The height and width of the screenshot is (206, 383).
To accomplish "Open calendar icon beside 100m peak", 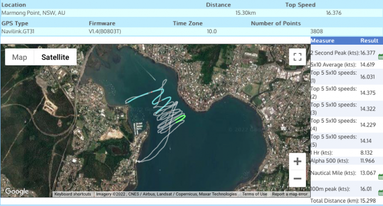I will coord(381,193).
